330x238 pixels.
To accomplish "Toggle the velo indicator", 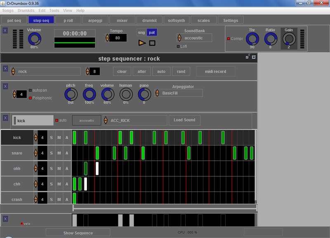I will (x=21, y=224).
